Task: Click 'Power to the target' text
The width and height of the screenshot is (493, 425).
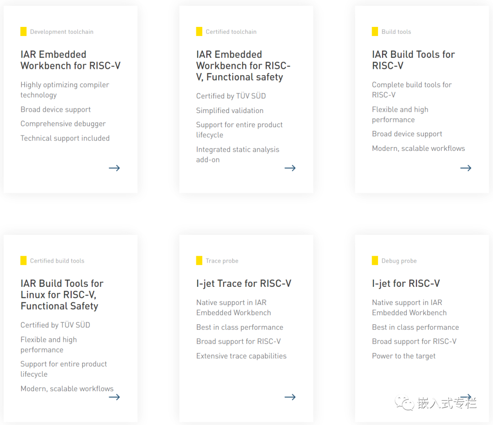Action: pos(404,356)
